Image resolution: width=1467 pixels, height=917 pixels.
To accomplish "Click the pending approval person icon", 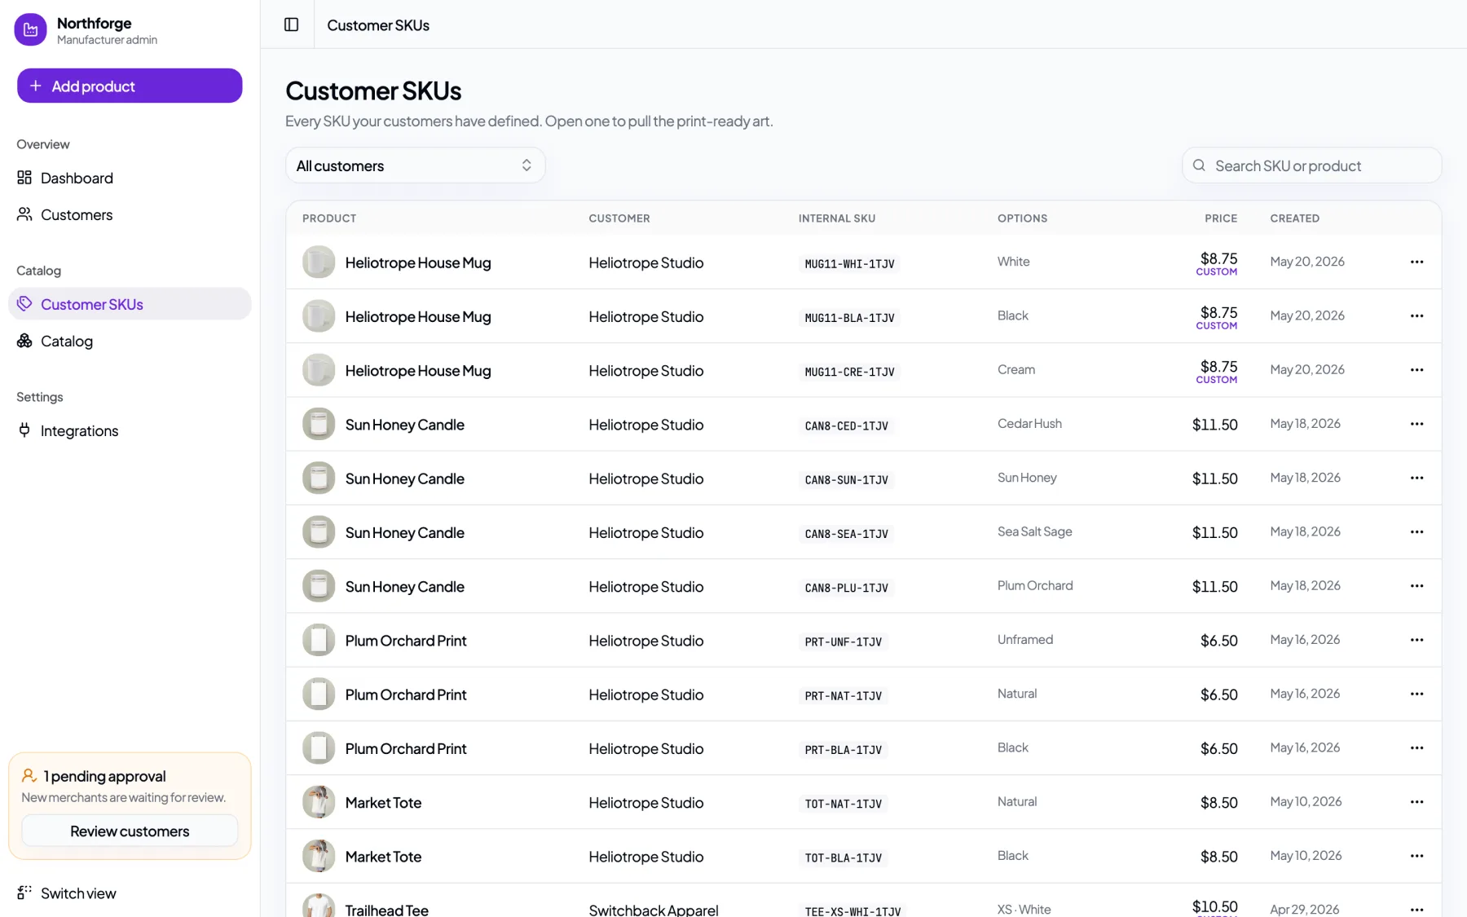I will click(x=29, y=775).
